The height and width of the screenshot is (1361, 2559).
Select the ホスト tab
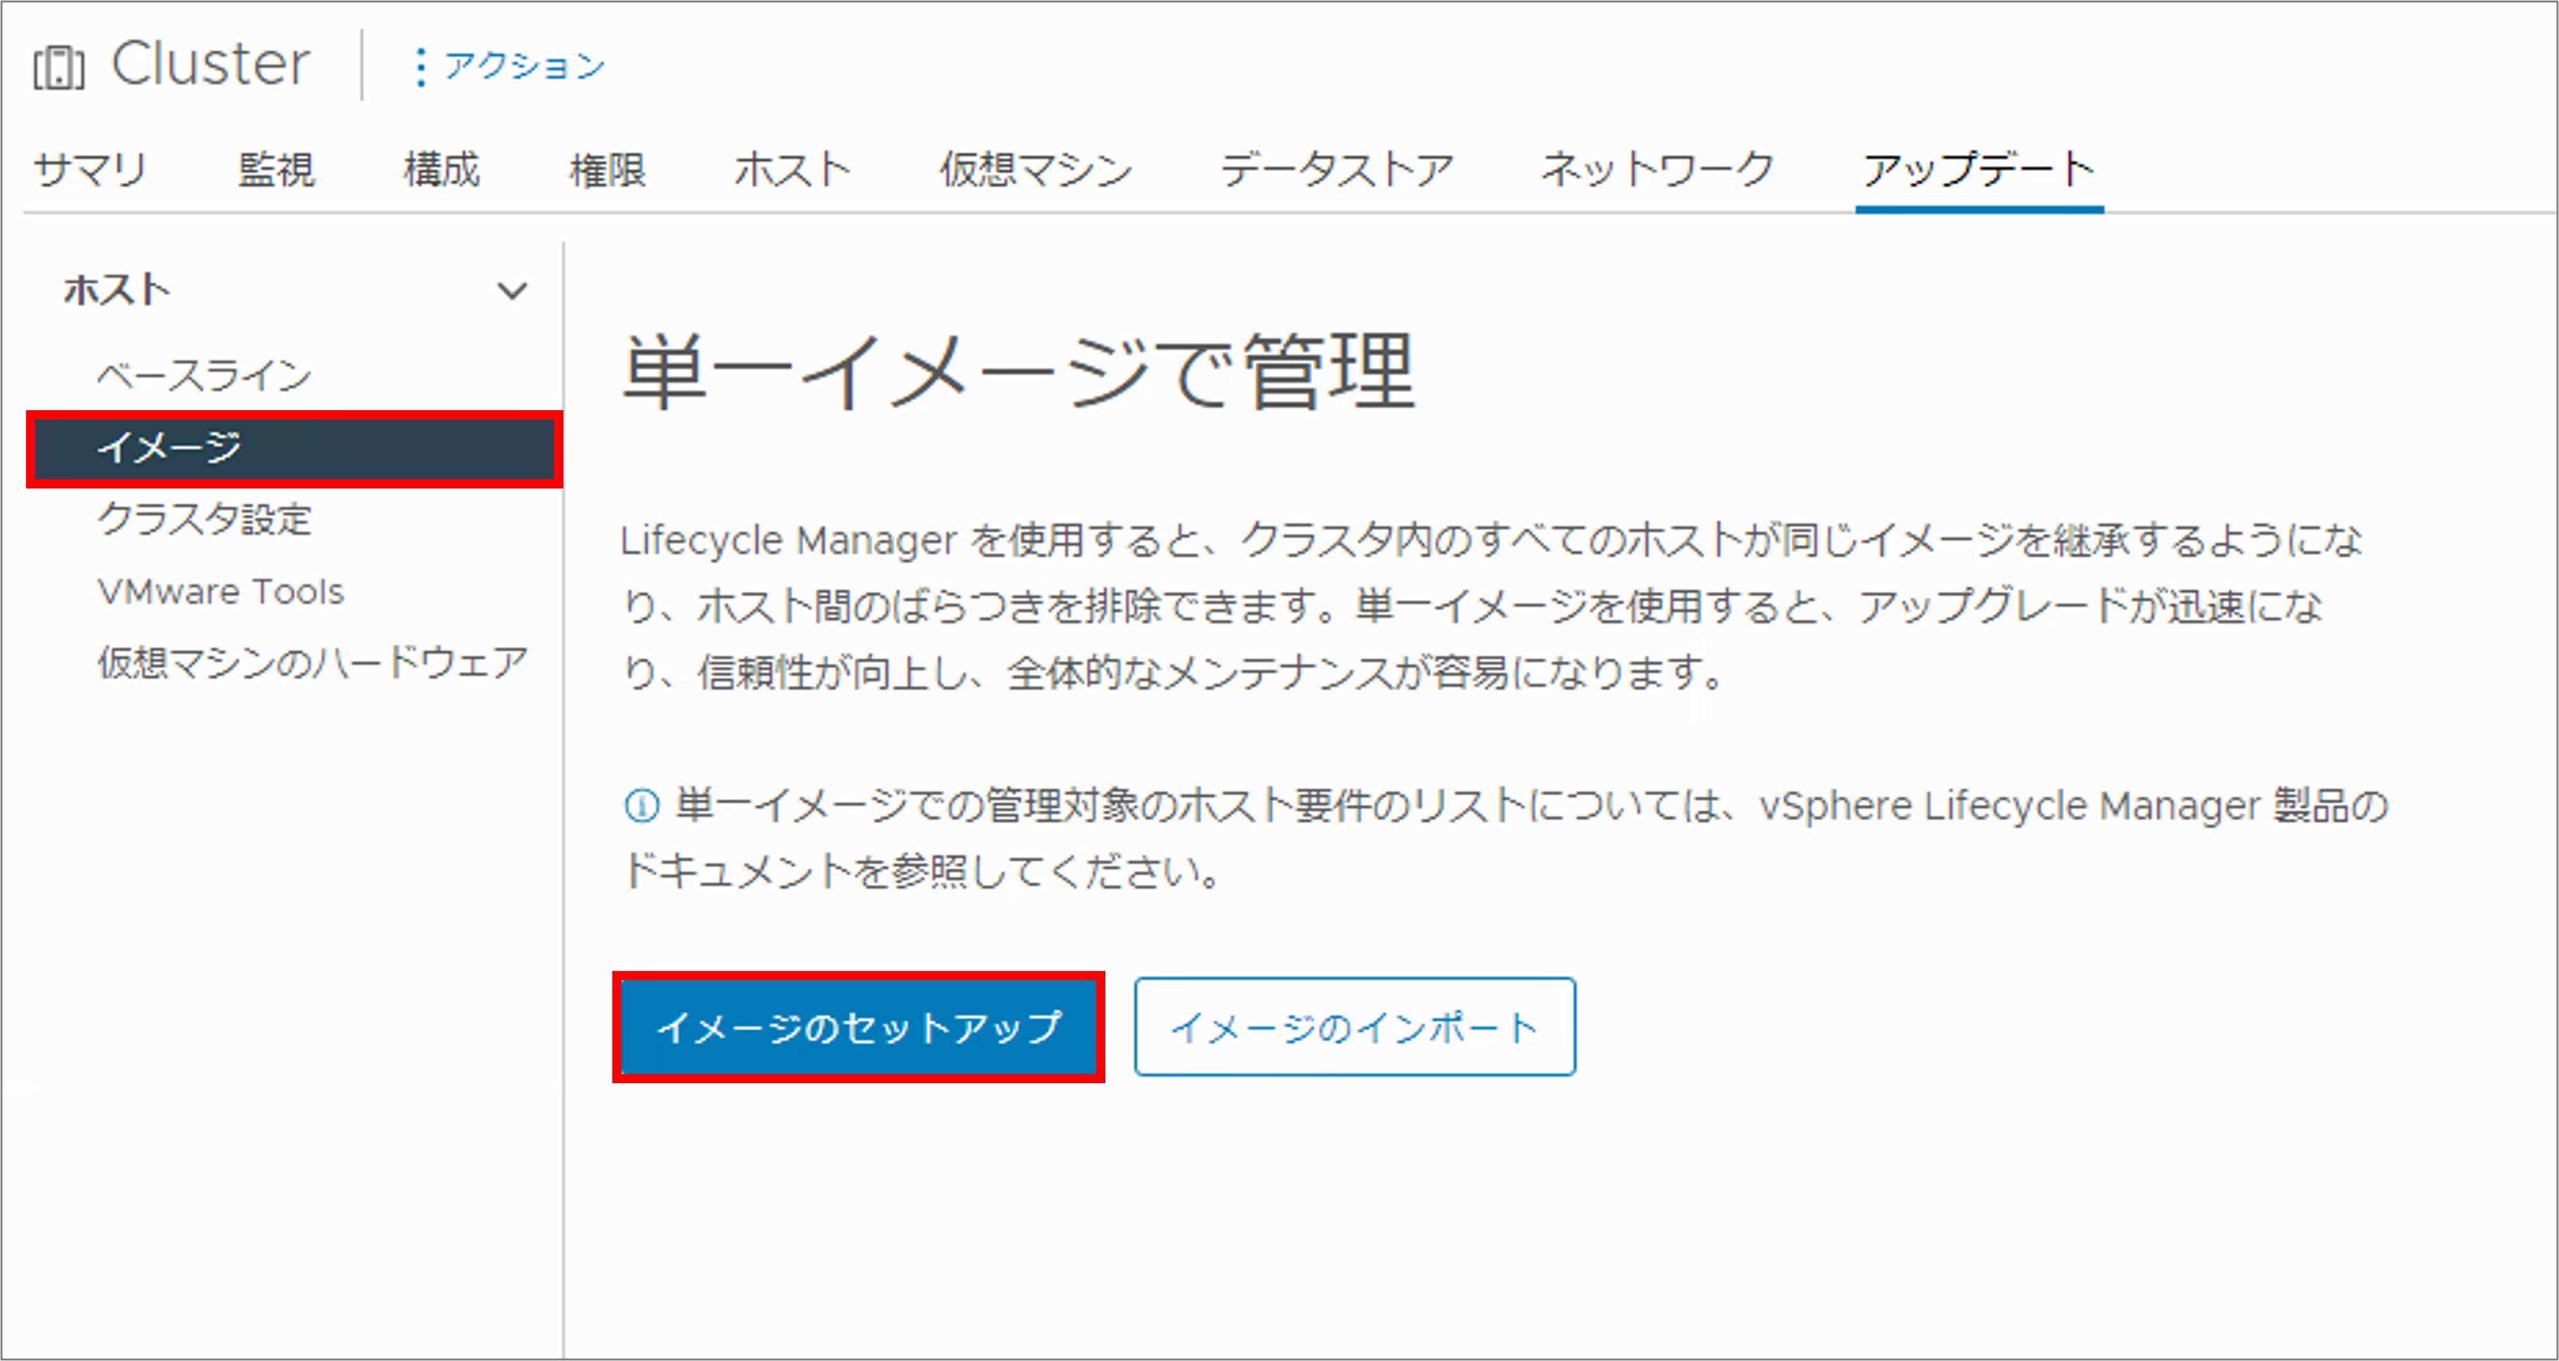click(x=793, y=170)
